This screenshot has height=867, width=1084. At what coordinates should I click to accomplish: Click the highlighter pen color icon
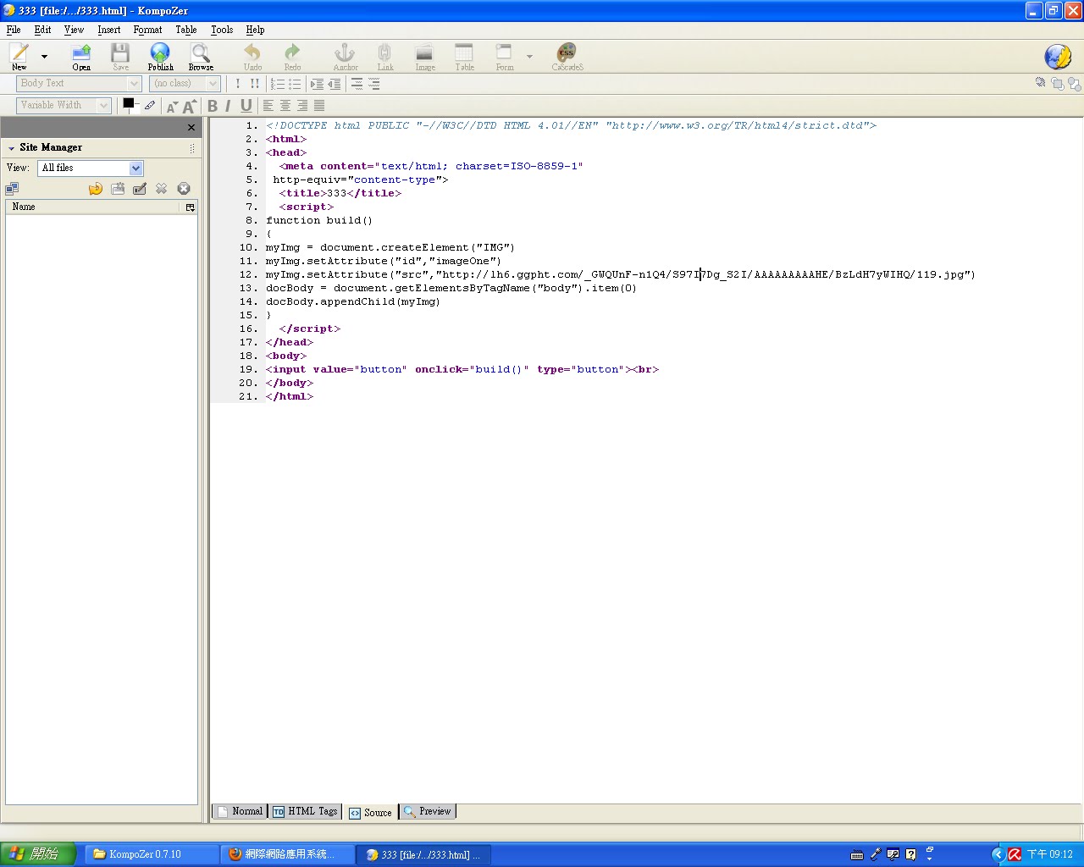pyautogui.click(x=150, y=105)
